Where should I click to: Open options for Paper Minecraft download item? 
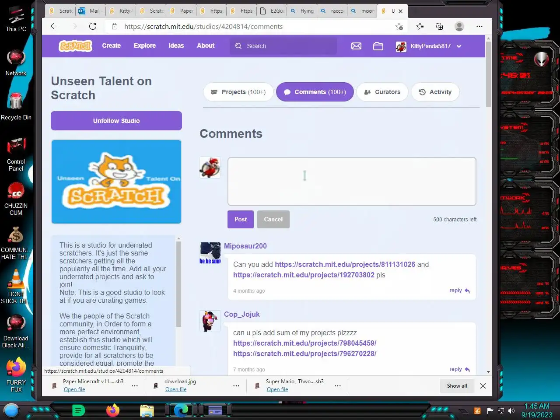(135, 386)
